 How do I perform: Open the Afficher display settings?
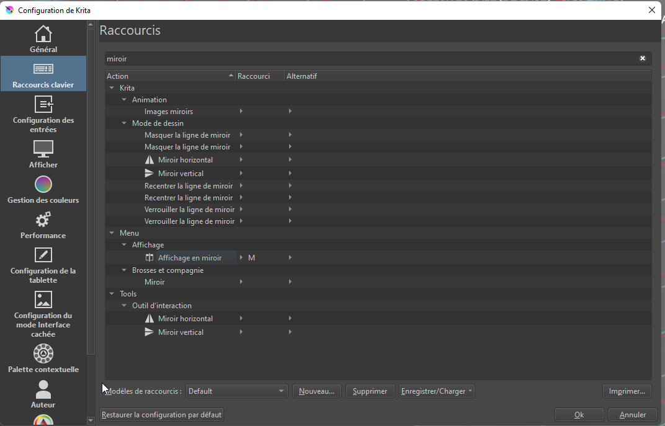pyautogui.click(x=43, y=154)
